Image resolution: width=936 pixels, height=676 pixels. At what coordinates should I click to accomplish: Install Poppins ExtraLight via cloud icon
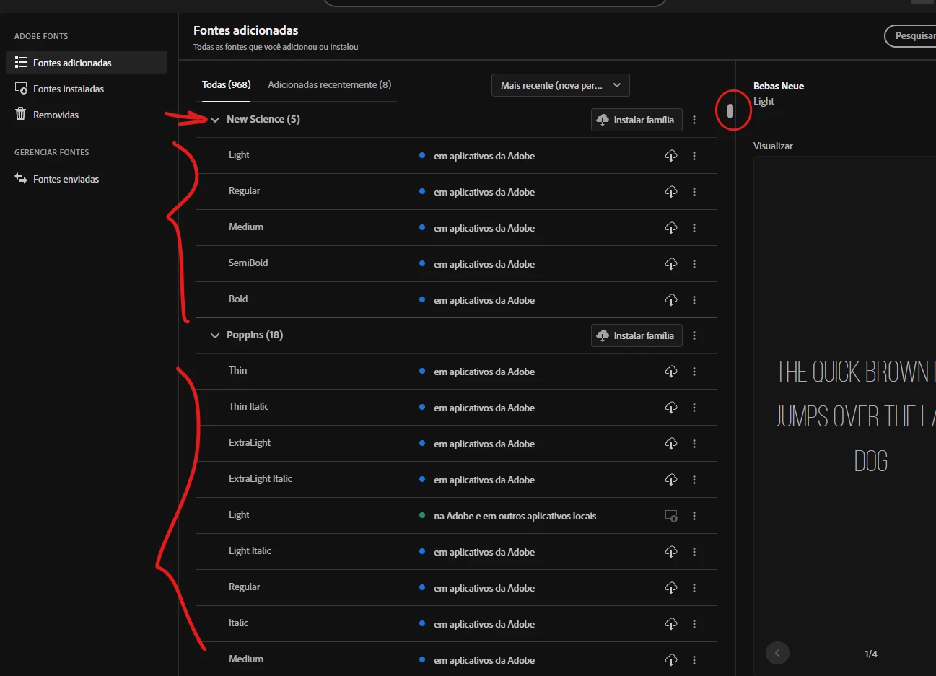671,444
